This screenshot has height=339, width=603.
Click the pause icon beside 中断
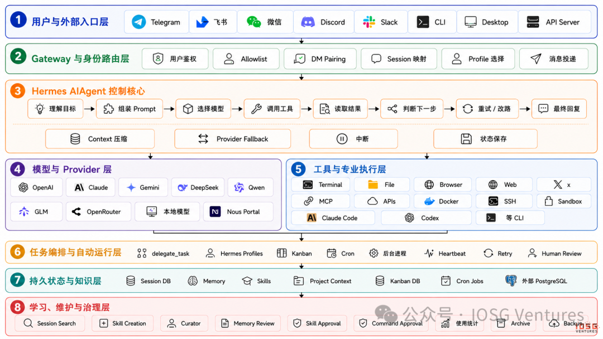point(342,139)
